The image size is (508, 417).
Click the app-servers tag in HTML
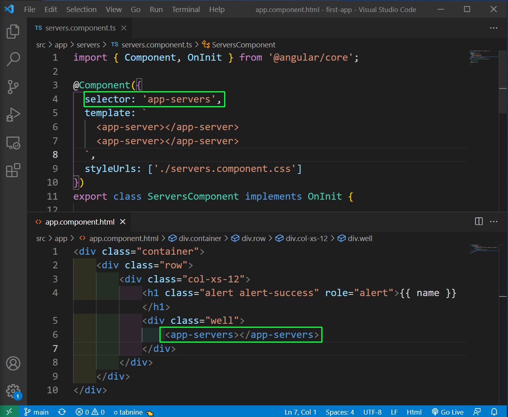242,335
